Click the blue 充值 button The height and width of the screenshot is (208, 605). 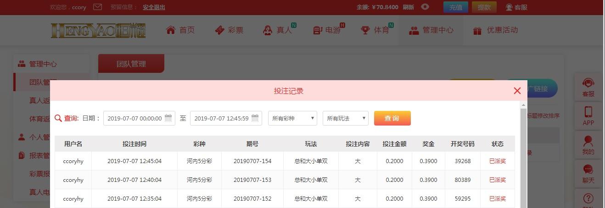pos(456,7)
